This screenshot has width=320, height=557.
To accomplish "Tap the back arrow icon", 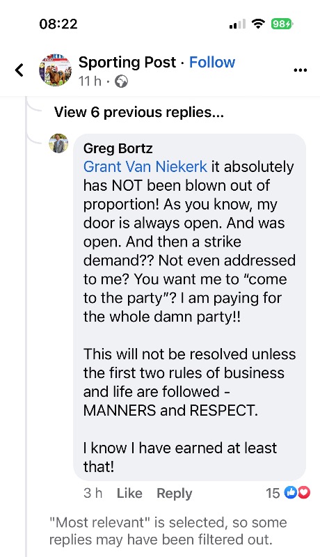I will [19, 70].
